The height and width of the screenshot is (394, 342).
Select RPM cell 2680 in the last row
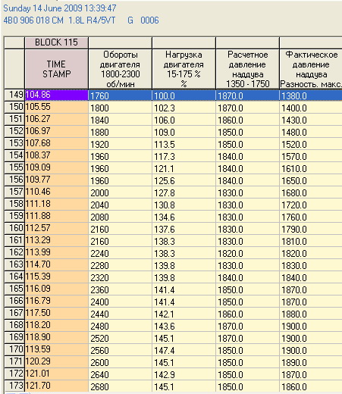(x=121, y=386)
